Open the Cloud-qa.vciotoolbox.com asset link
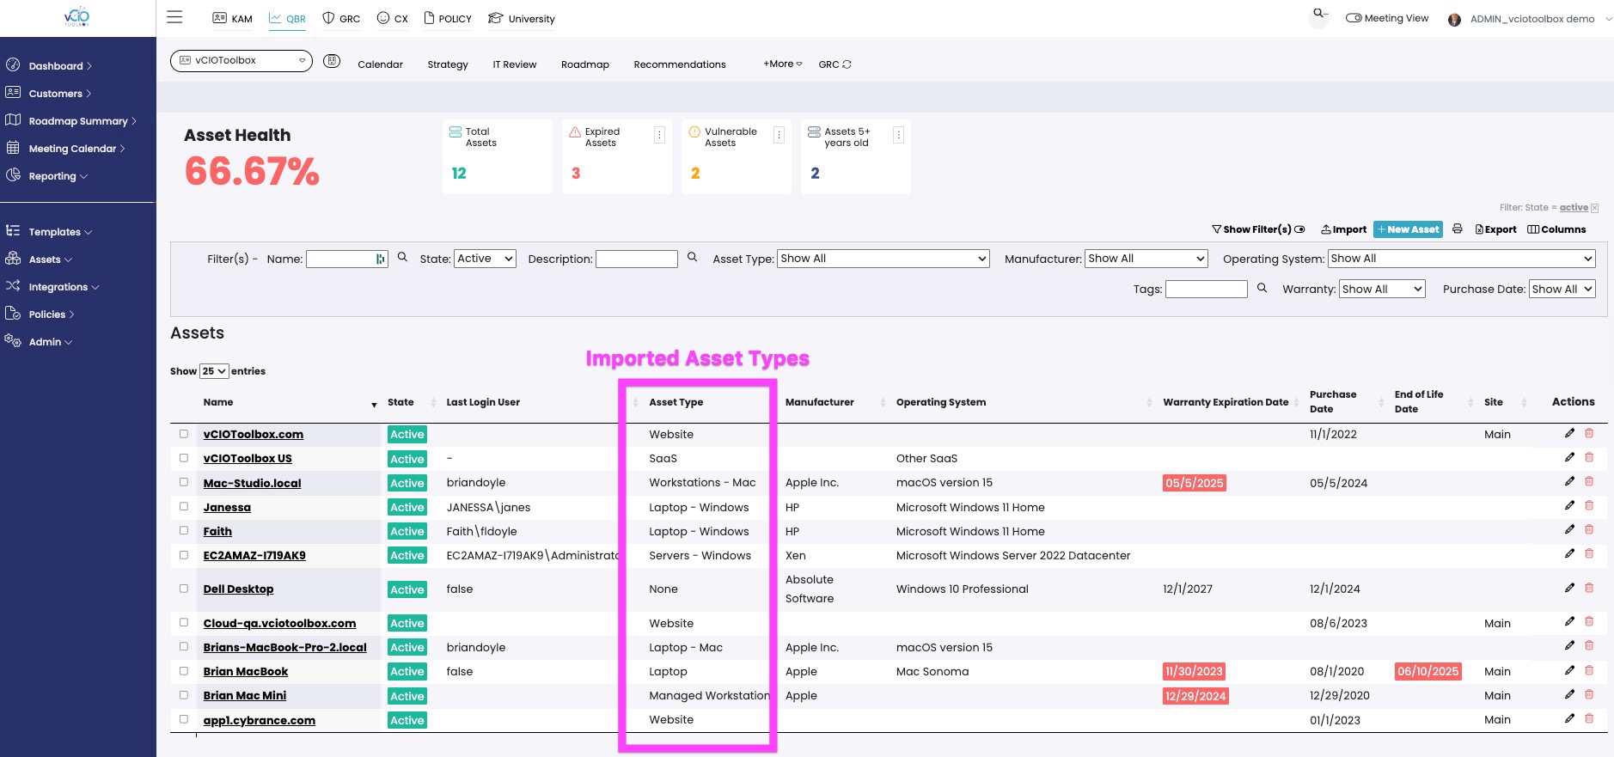The height and width of the screenshot is (757, 1614). point(279,624)
